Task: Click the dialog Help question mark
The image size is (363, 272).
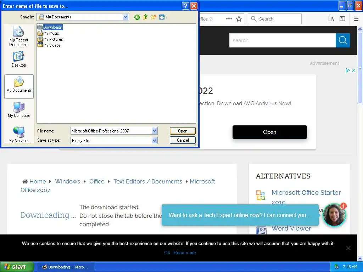Action: pyautogui.click(x=185, y=6)
